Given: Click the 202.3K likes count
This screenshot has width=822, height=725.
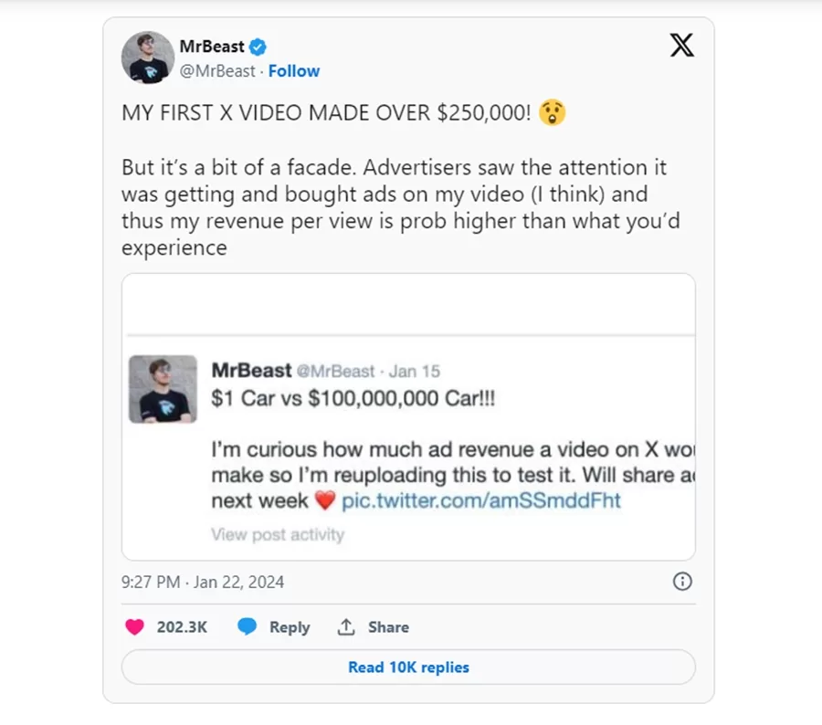Looking at the screenshot, I should click(x=182, y=627).
